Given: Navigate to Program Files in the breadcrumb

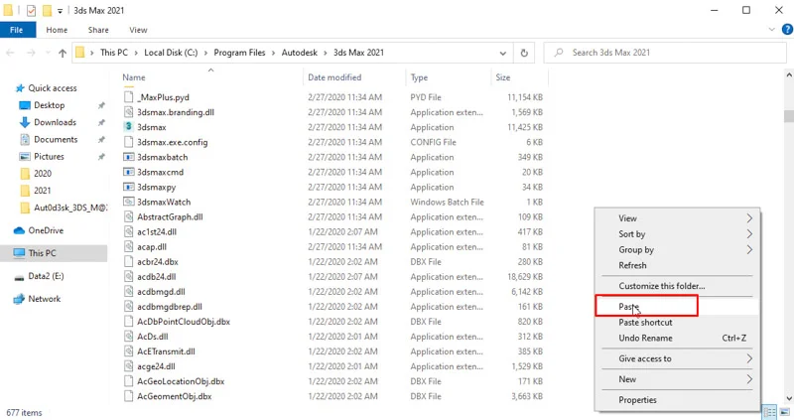Looking at the screenshot, I should point(239,53).
